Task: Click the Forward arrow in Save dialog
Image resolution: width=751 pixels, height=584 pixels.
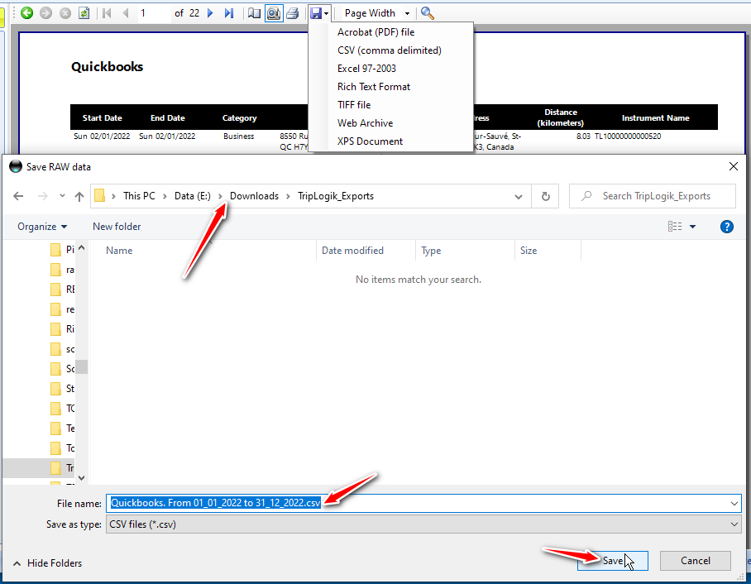Action: click(43, 196)
